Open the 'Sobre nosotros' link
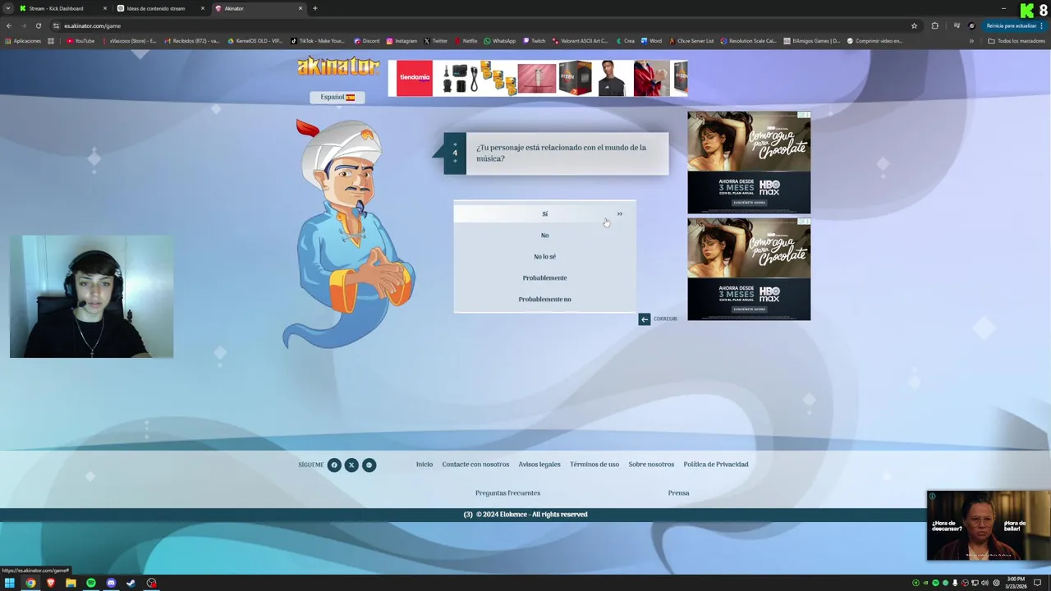The height and width of the screenshot is (591, 1051). pos(651,465)
